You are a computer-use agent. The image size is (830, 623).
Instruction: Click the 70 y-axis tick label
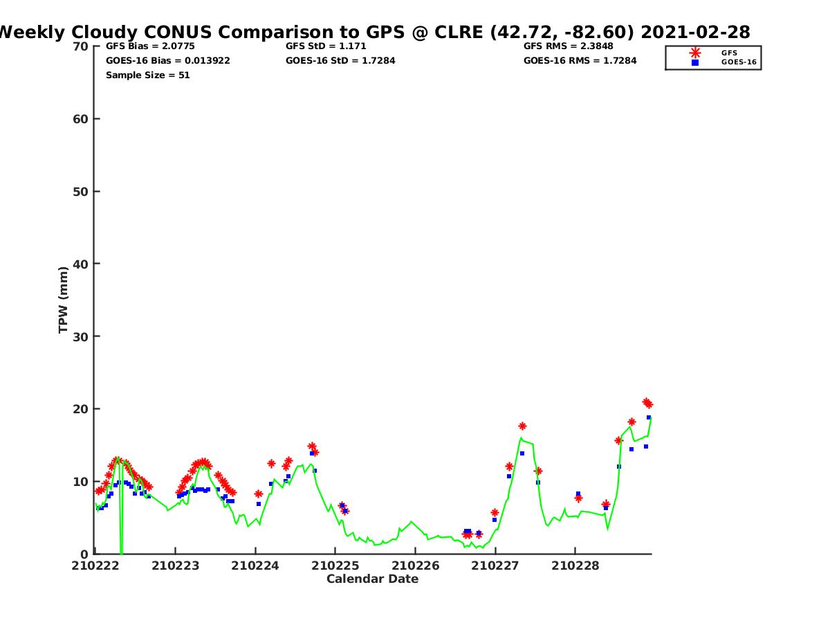(x=81, y=46)
